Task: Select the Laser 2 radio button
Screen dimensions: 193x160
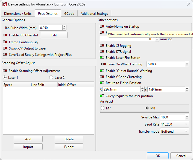Action: [51, 78]
